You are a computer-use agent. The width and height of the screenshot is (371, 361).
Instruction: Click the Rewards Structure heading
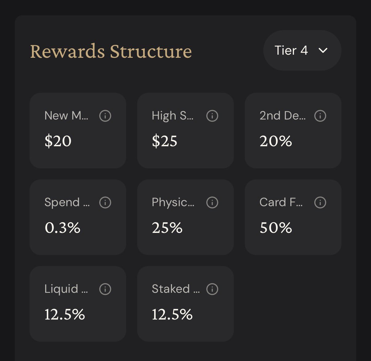[x=111, y=51]
